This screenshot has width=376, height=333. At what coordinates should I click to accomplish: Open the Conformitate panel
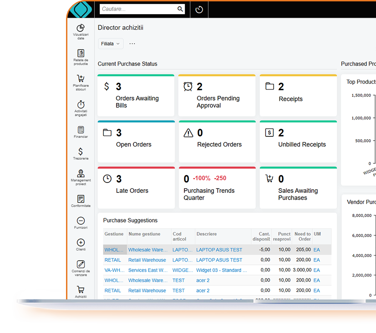tap(81, 199)
